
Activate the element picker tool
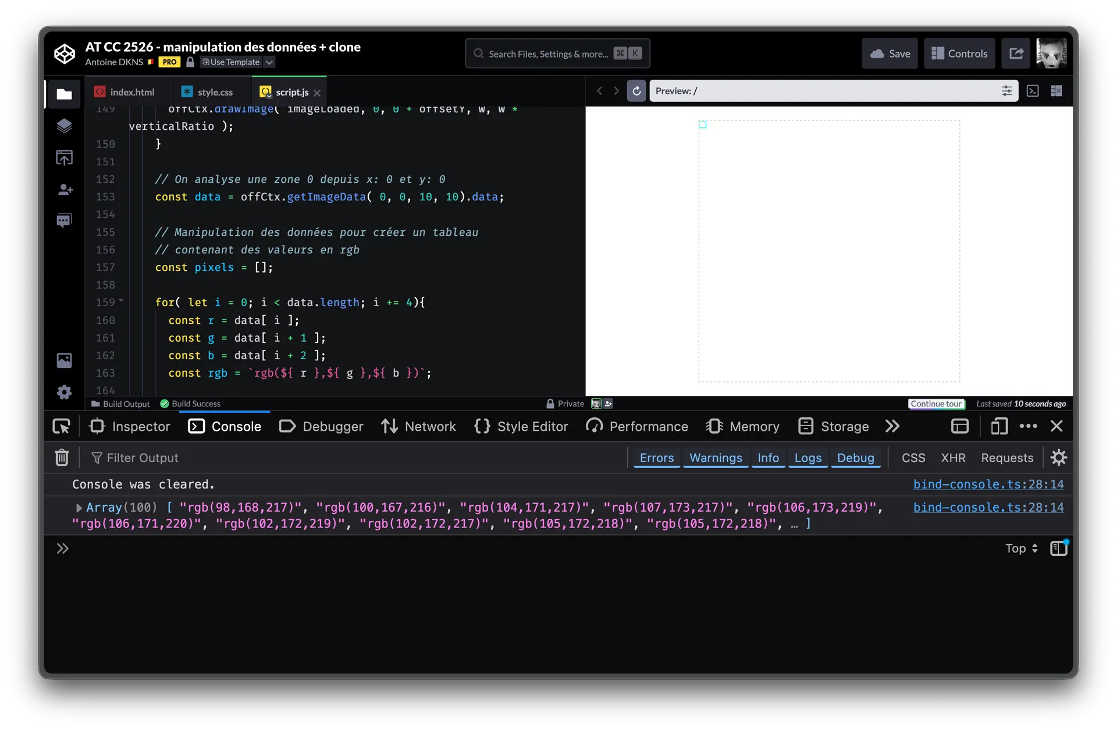coord(61,426)
